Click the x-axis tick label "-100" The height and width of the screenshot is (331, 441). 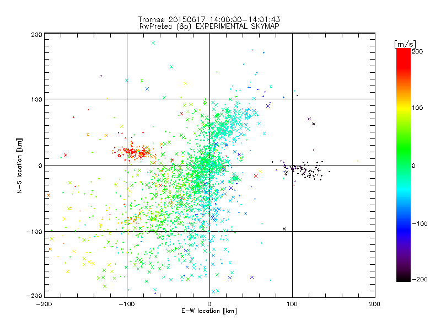click(127, 304)
